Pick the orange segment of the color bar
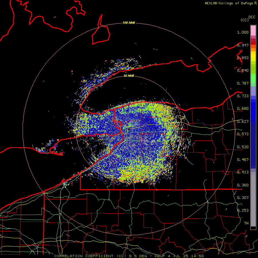The height and width of the screenshot is (258, 258). pos(253,50)
